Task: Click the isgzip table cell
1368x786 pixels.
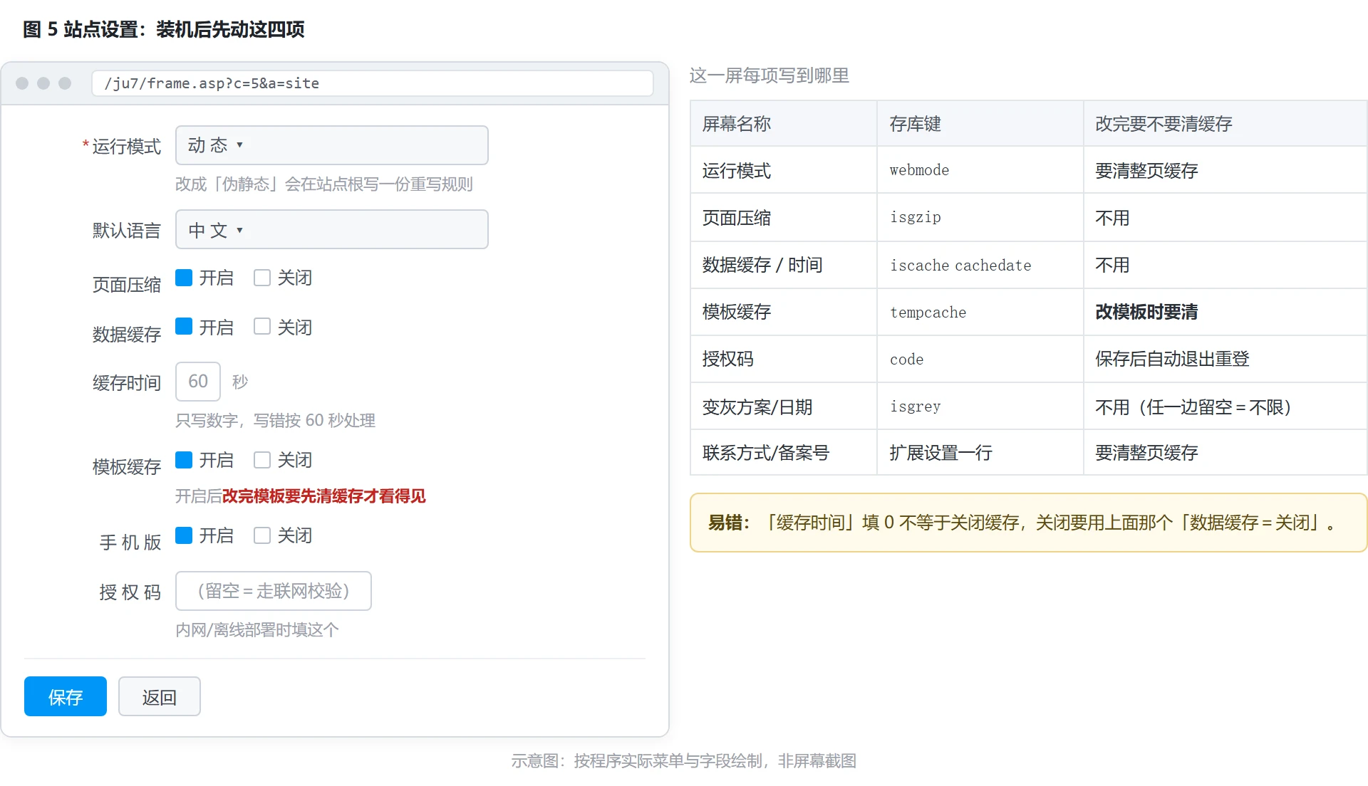Action: pyautogui.click(x=980, y=217)
